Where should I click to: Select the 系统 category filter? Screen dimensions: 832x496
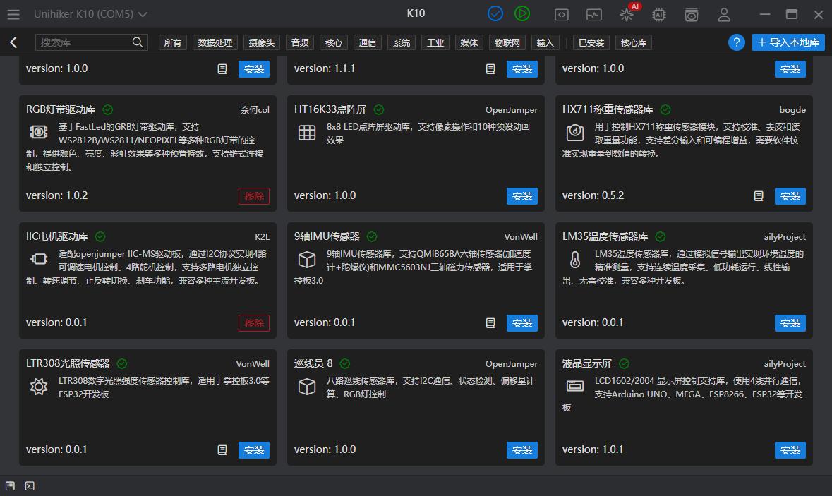click(x=401, y=42)
